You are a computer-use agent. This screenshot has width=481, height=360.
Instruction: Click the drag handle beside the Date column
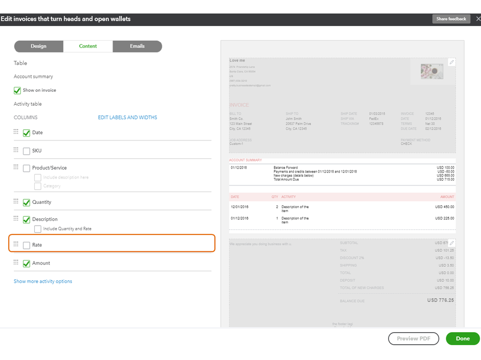pos(16,132)
